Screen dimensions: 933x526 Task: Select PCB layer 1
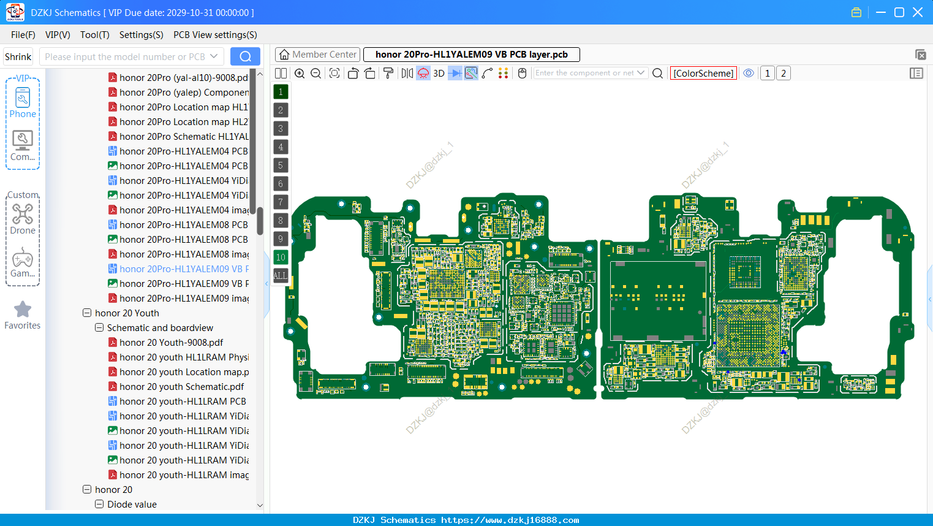coord(281,92)
